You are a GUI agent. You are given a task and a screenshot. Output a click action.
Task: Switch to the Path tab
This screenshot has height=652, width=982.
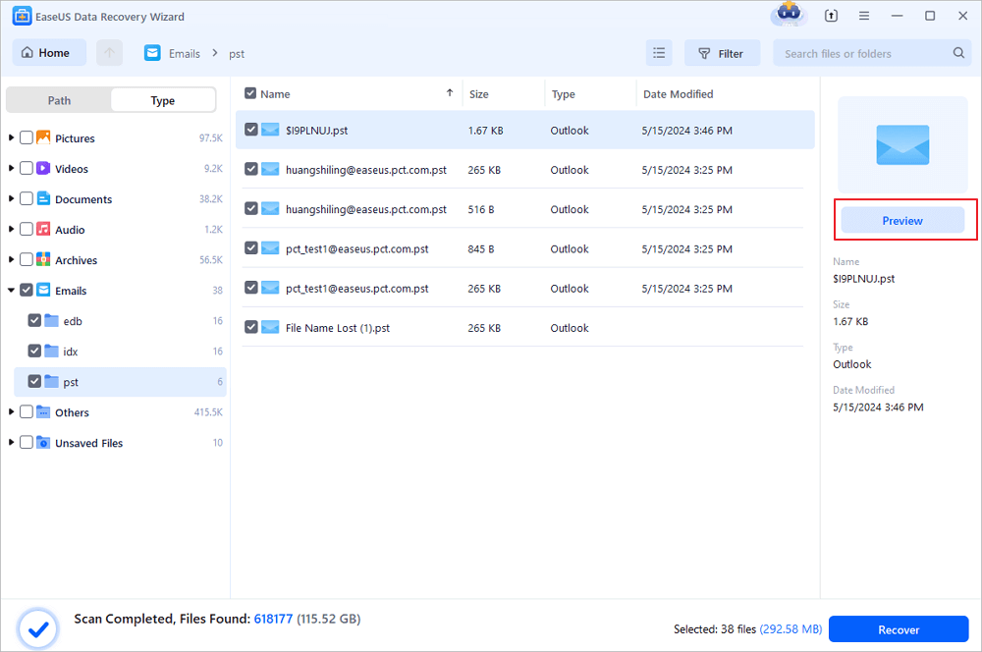click(59, 100)
